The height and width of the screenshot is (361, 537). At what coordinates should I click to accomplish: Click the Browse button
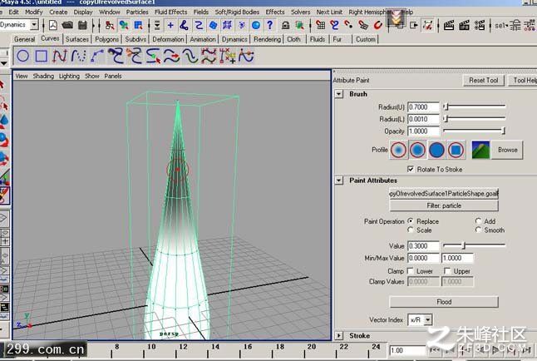tap(508, 150)
